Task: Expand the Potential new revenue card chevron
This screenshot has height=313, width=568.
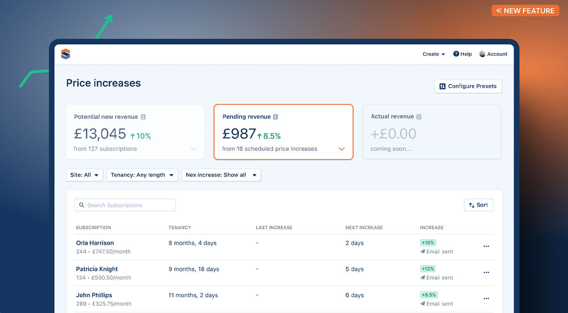Action: click(194, 149)
